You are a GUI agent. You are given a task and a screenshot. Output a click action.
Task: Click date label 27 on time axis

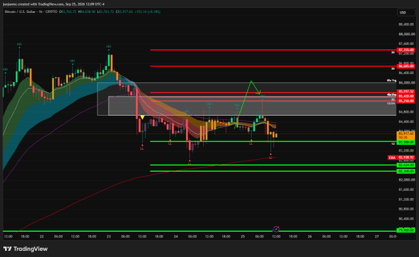pyautogui.click(x=376, y=237)
